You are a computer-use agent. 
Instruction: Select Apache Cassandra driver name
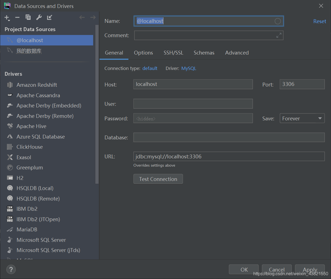pyautogui.click(x=38, y=95)
